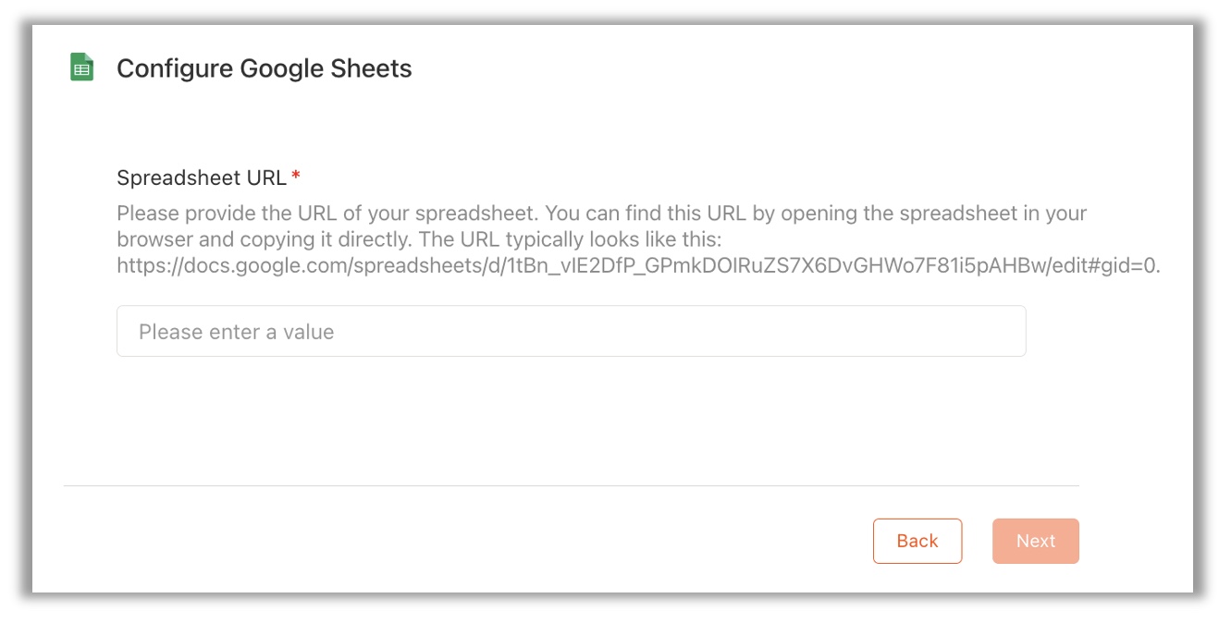The width and height of the screenshot is (1219, 623).
Task: Select the "Spreadsheet URL" field label
Action: (202, 177)
